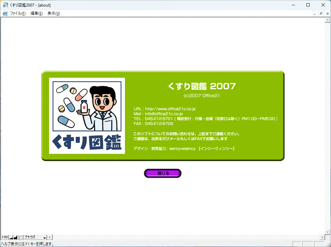This screenshot has height=247, width=331.
Task: Click the くすり図鑑 2007 heading text
Action: [202, 86]
